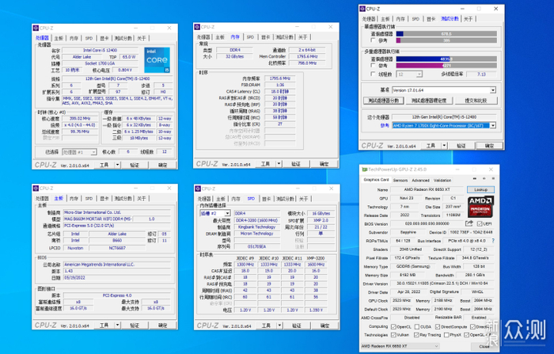This screenshot has height=354, width=554.
Task: Switch to the Sensors tab in GPU-Z
Action: 400,180
